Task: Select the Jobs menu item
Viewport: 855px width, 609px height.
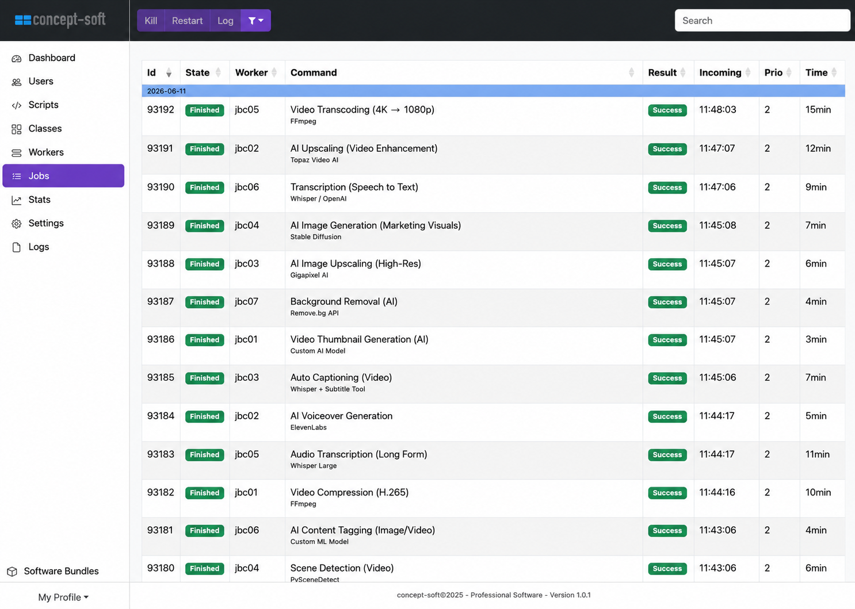Action: [x=63, y=176]
